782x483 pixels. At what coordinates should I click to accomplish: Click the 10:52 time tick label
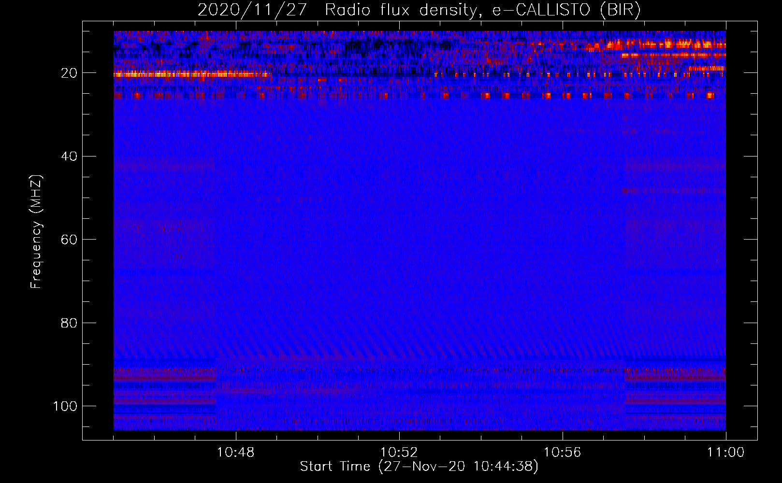pos(399,453)
